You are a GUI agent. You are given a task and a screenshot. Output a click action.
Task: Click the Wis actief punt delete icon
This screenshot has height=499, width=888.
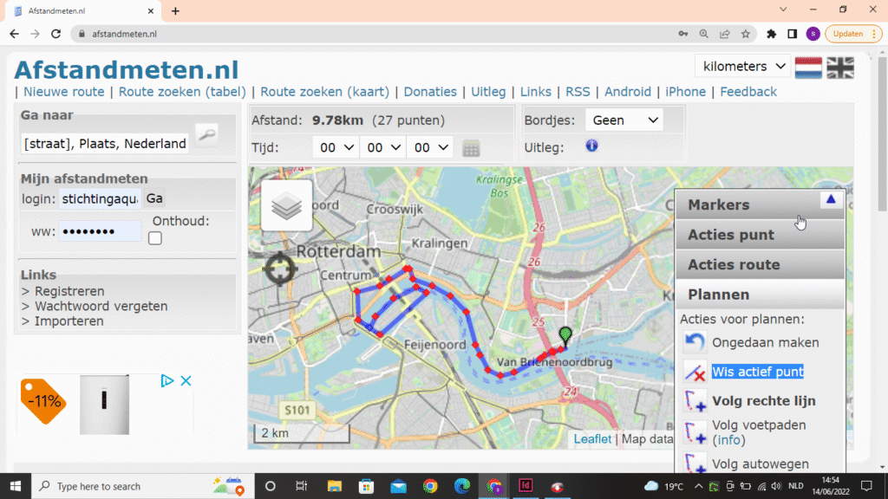pos(695,372)
